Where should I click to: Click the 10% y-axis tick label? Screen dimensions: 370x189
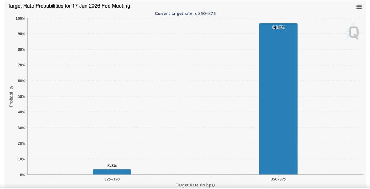click(x=21, y=159)
